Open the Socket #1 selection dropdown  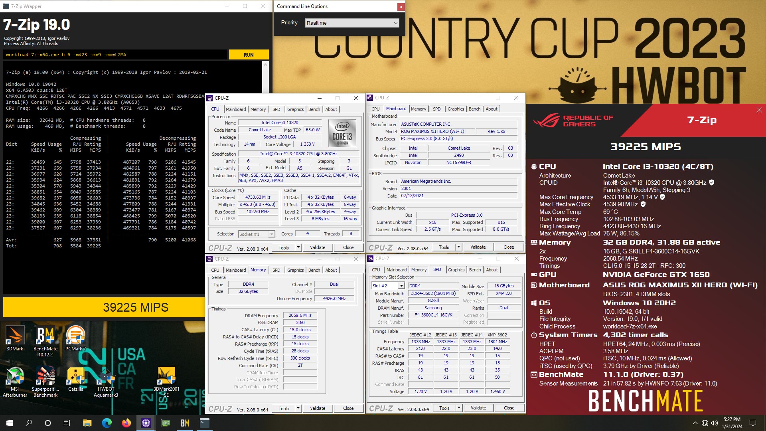pyautogui.click(x=257, y=234)
